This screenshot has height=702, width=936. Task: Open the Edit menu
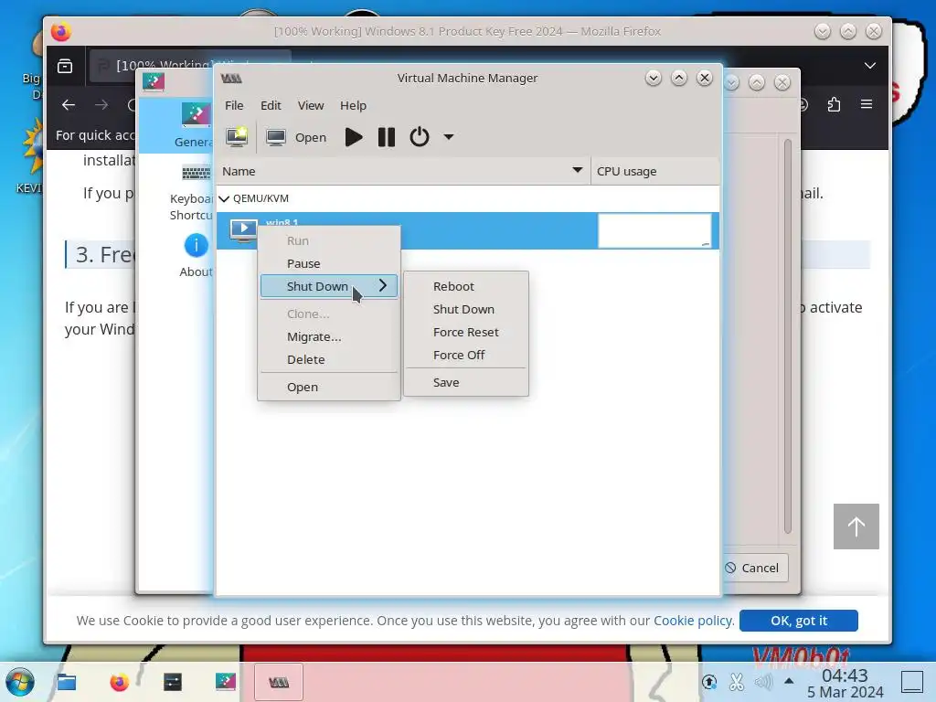point(271,105)
